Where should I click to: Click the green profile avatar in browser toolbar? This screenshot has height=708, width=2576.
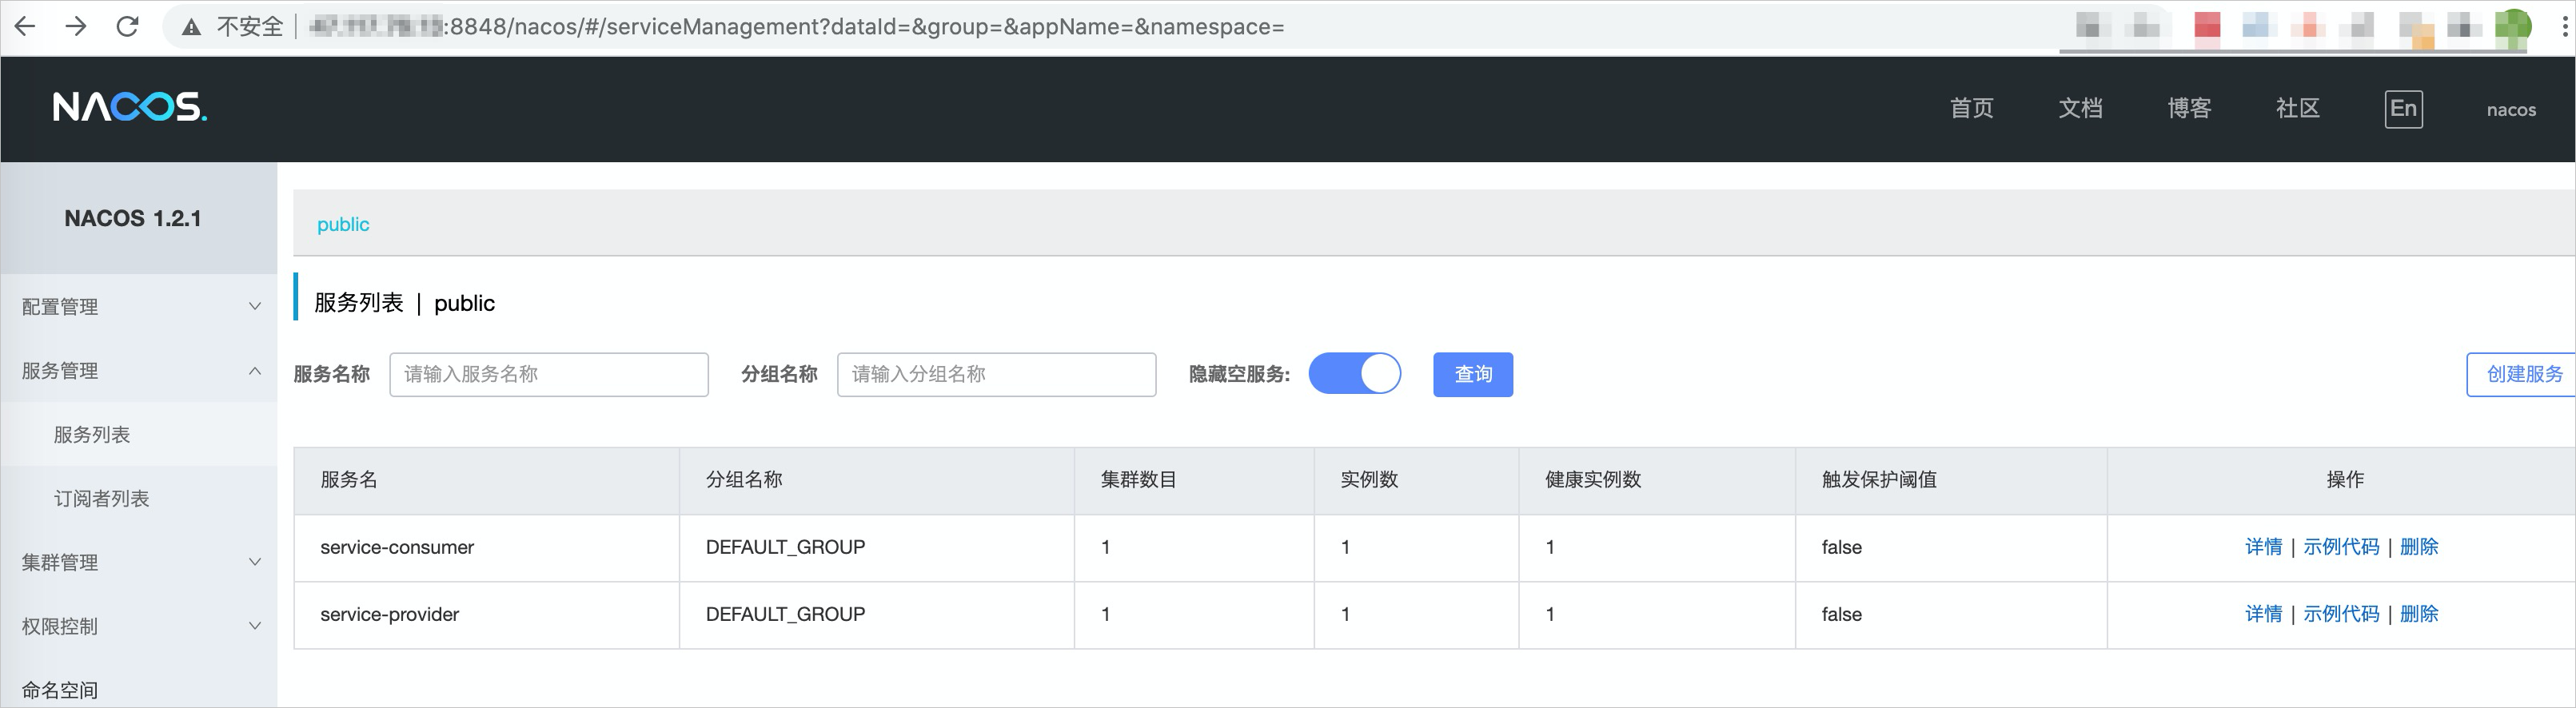click(2513, 26)
